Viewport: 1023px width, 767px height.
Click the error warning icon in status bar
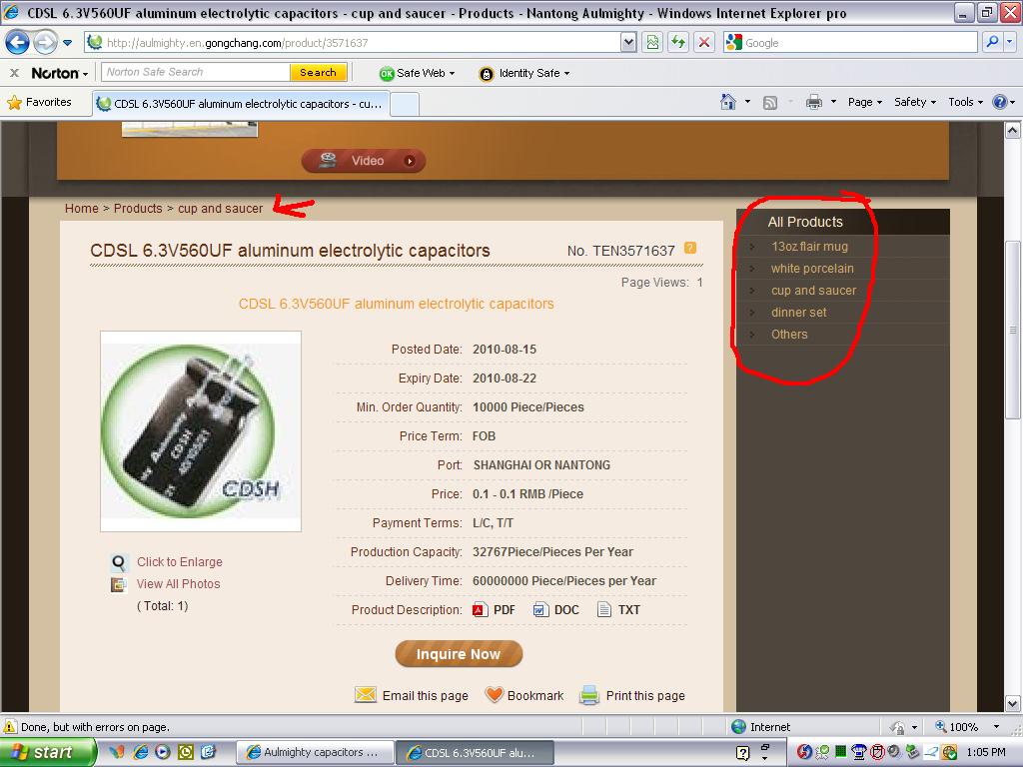point(10,727)
